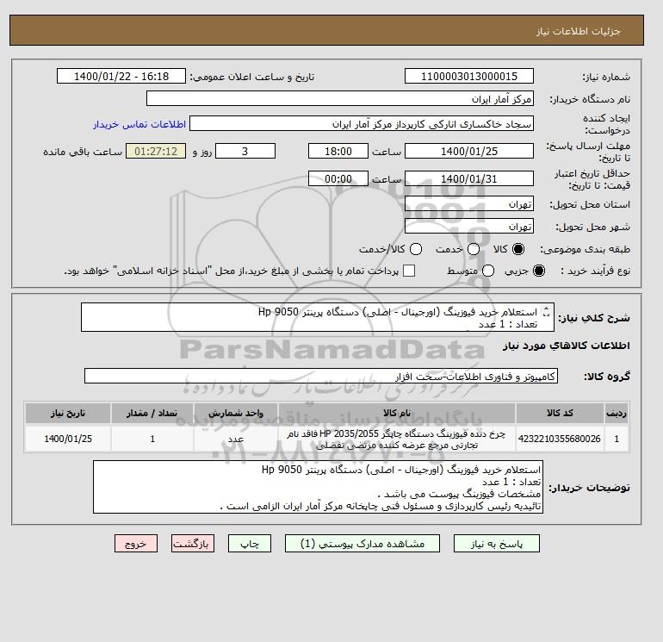Click the ردیف column header
The width and height of the screenshot is (663, 642).
616,413
